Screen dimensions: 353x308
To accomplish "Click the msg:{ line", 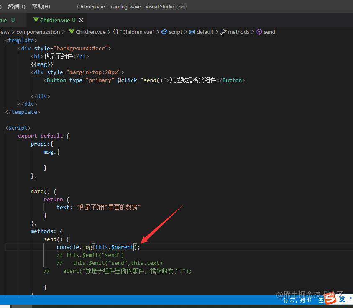I will [51, 152].
